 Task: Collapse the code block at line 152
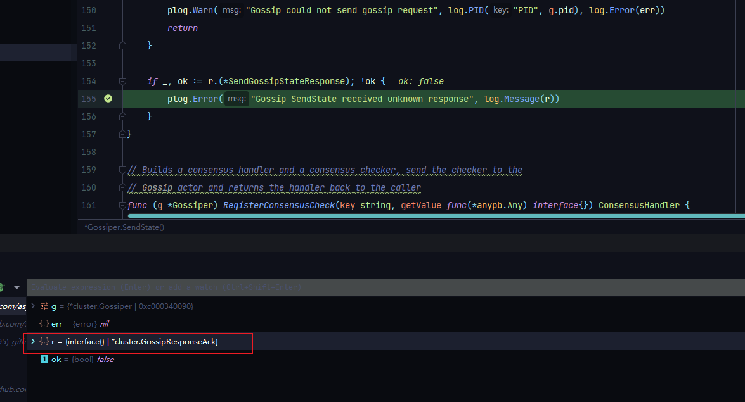pyautogui.click(x=122, y=45)
